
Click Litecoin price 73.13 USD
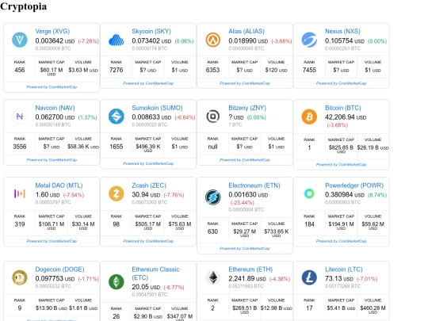(339, 279)
